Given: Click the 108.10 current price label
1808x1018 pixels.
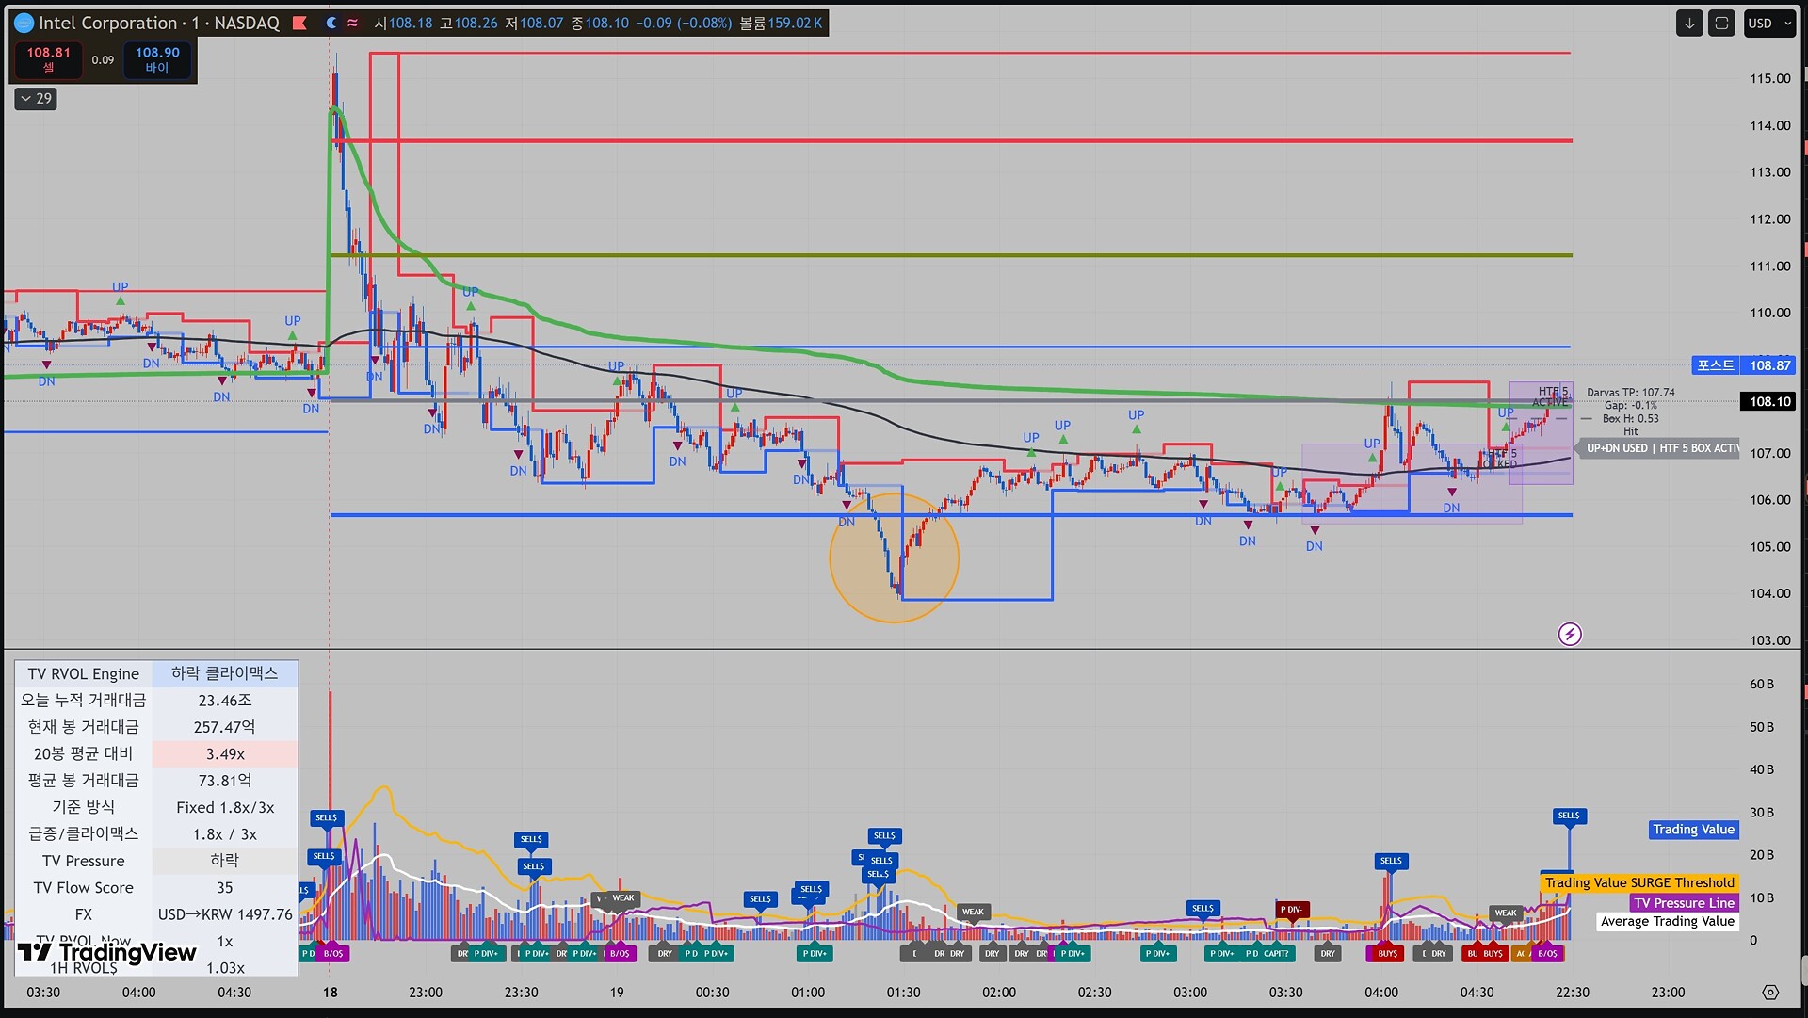Looking at the screenshot, I should pyautogui.click(x=1769, y=401).
